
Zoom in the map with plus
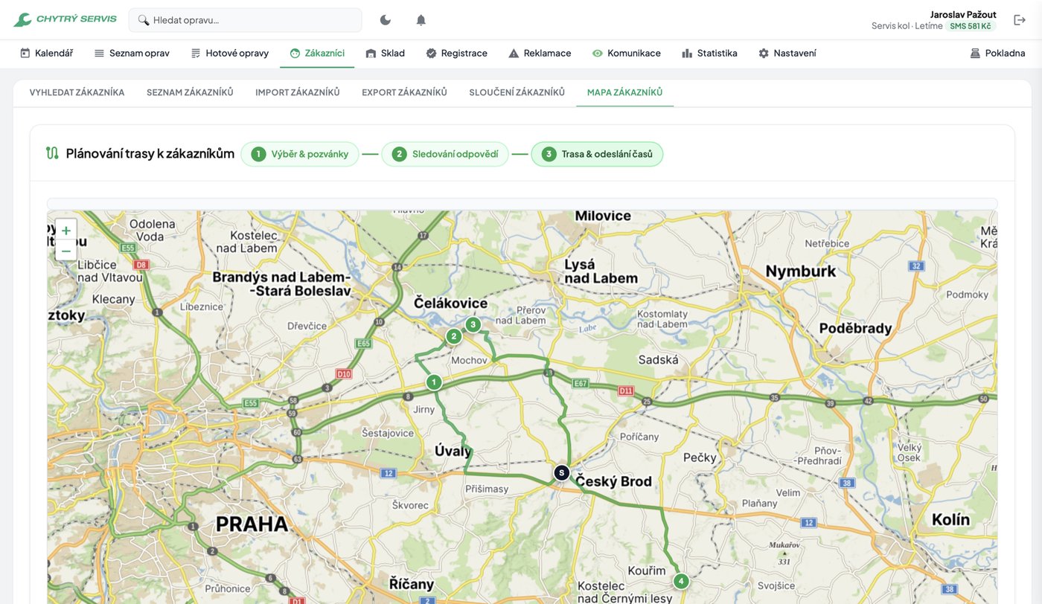tap(66, 231)
